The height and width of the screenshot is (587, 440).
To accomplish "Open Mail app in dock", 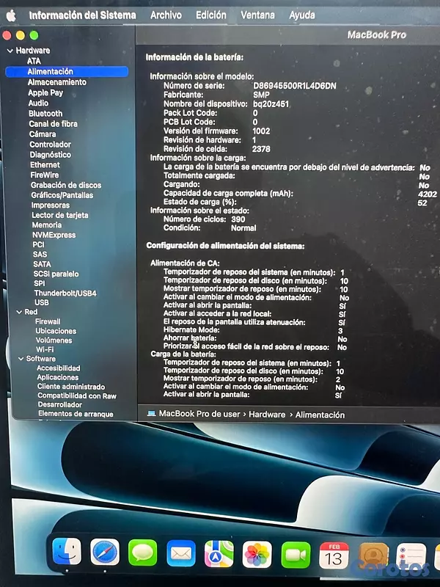I will click(181, 553).
